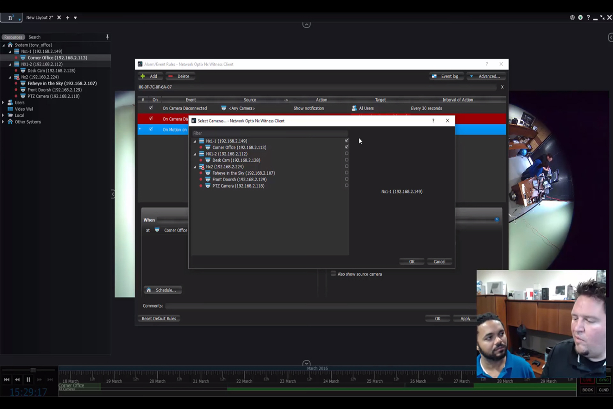
Task: Click the rewind playback button
Action: point(17,379)
